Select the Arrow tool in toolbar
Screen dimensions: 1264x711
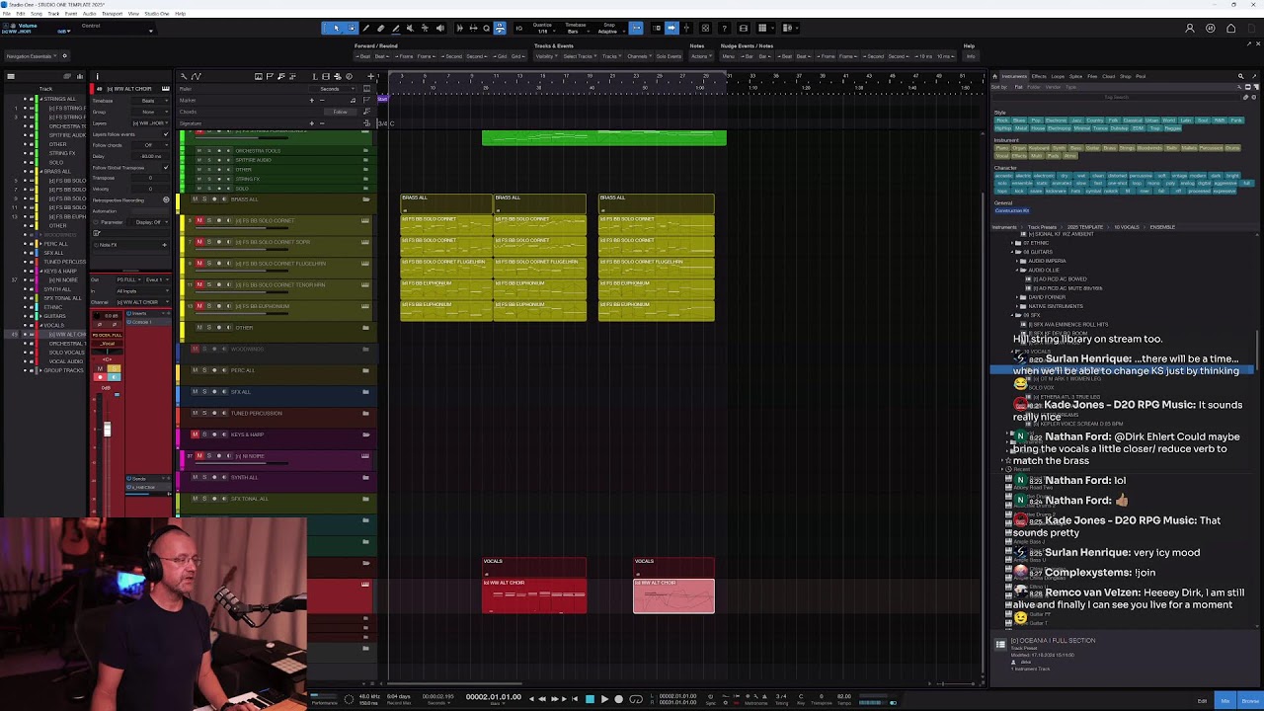tap(336, 28)
